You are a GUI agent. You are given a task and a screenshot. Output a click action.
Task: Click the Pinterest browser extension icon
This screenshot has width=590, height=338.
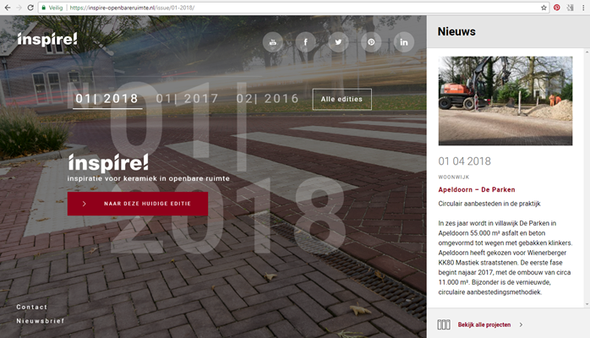(557, 7)
